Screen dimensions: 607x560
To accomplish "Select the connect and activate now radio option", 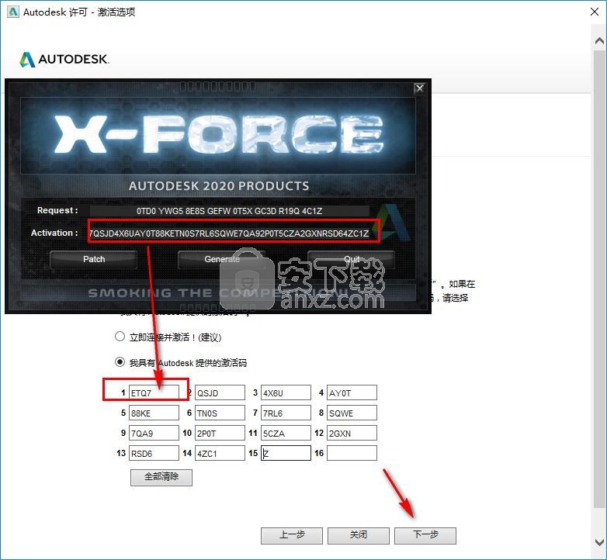I will (x=120, y=337).
